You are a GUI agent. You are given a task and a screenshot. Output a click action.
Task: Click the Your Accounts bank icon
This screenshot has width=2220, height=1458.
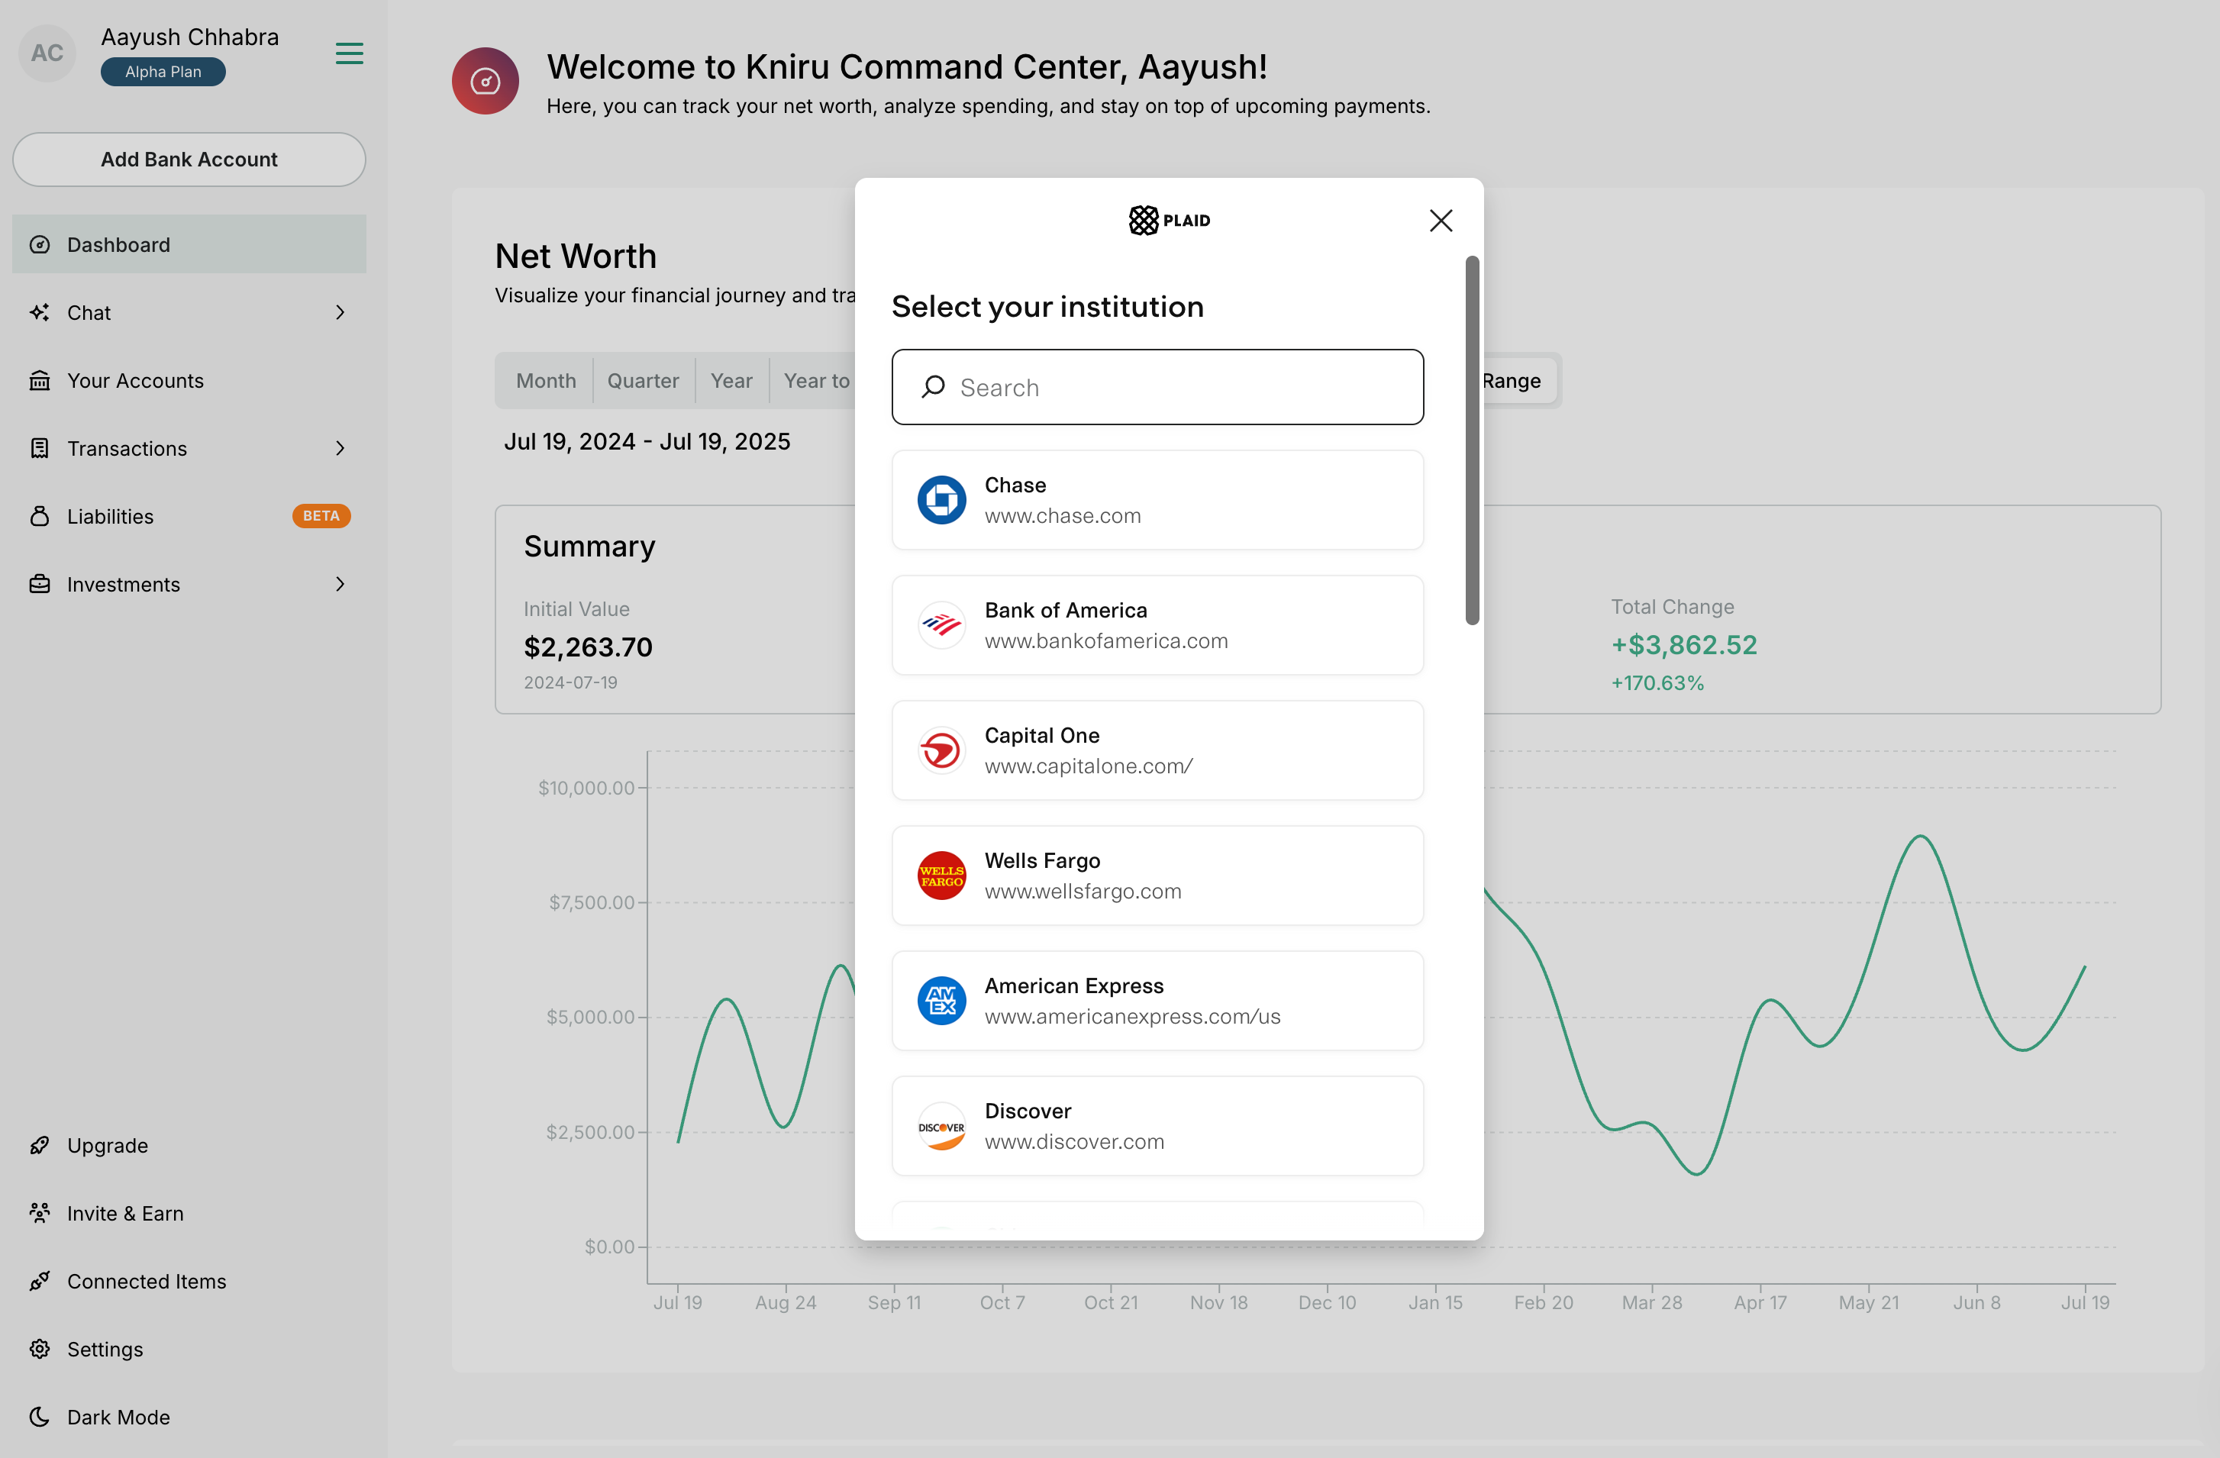pos(39,381)
